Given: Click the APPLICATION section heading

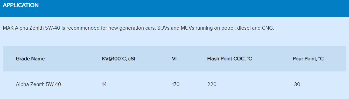Looking at the screenshot, I should click(21, 5).
